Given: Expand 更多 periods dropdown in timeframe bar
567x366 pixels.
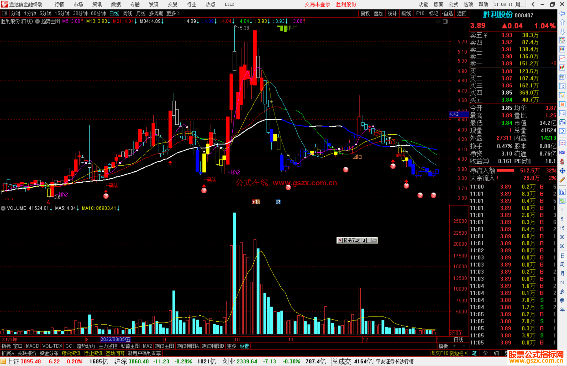Looking at the screenshot, I should click(x=173, y=13).
